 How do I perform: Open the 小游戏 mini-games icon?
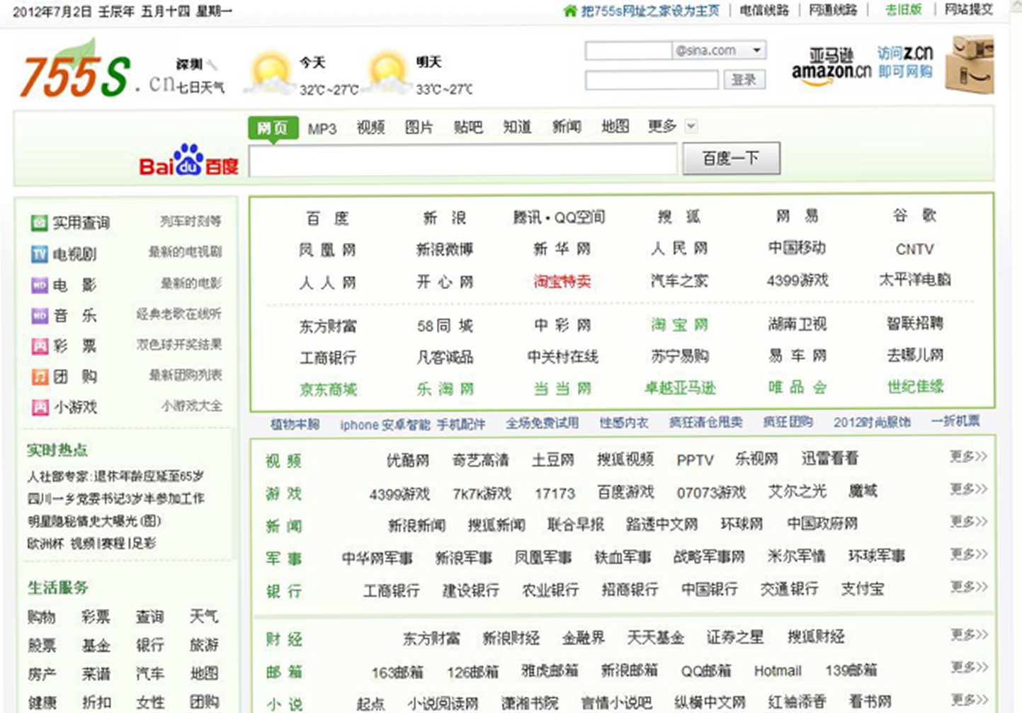click(39, 406)
